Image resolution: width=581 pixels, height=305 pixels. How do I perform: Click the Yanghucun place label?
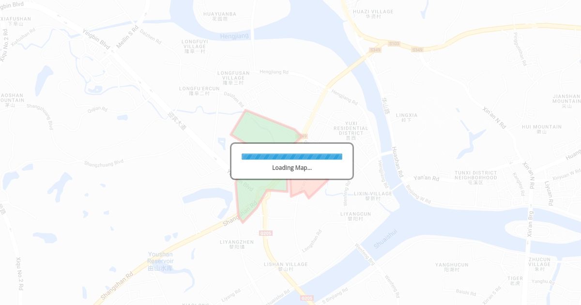(452, 267)
